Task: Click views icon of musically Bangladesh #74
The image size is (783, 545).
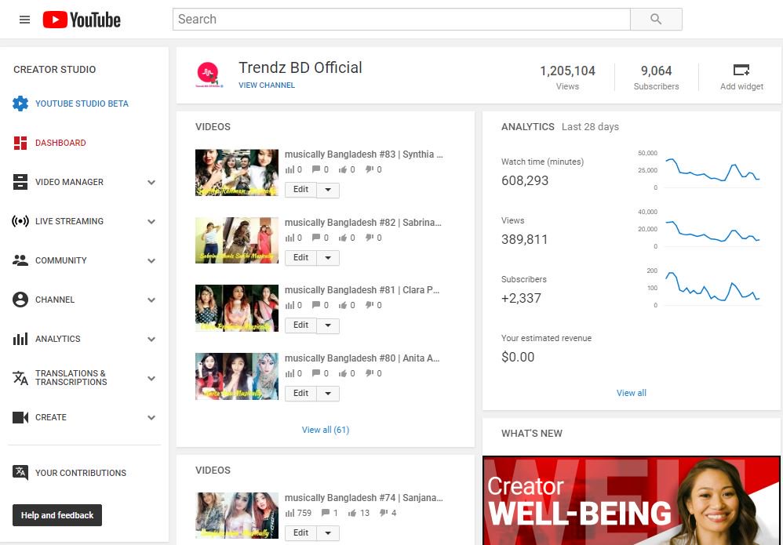Action: coord(290,513)
